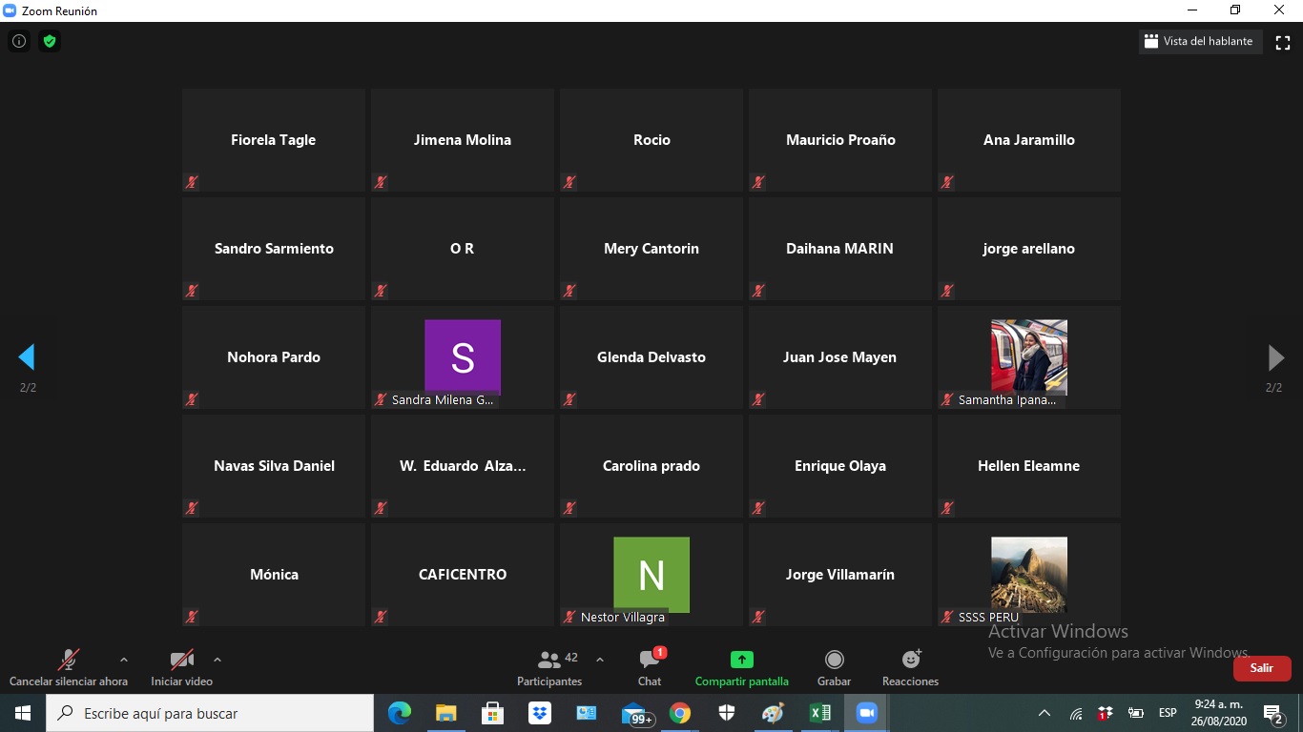Open Microsoft Edge from taskbar

tap(399, 713)
